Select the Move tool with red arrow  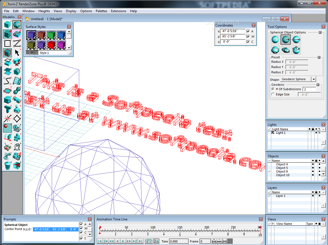click(7, 137)
